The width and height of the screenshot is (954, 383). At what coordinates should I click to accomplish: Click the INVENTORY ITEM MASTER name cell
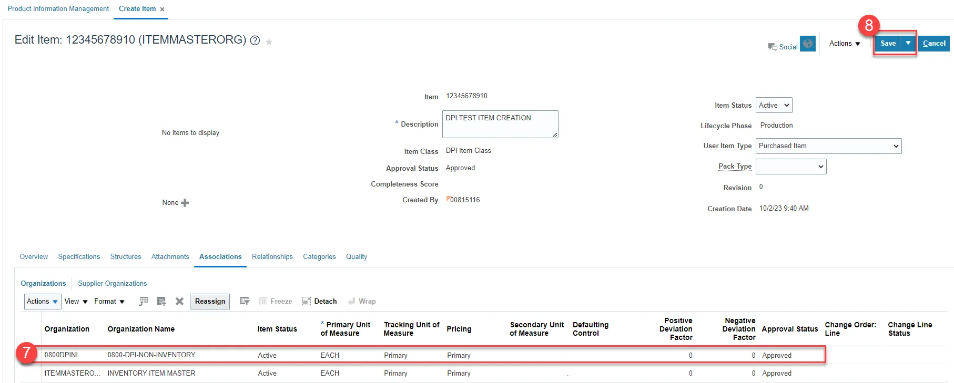[151, 374]
